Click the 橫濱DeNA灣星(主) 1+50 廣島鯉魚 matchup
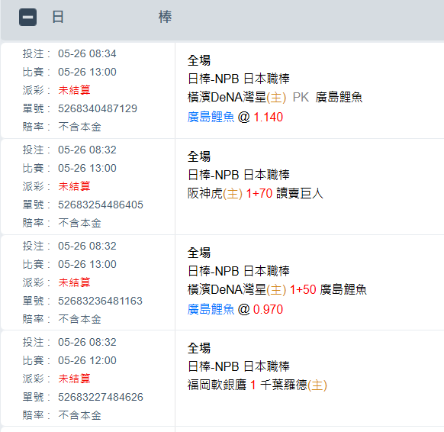 click(277, 289)
